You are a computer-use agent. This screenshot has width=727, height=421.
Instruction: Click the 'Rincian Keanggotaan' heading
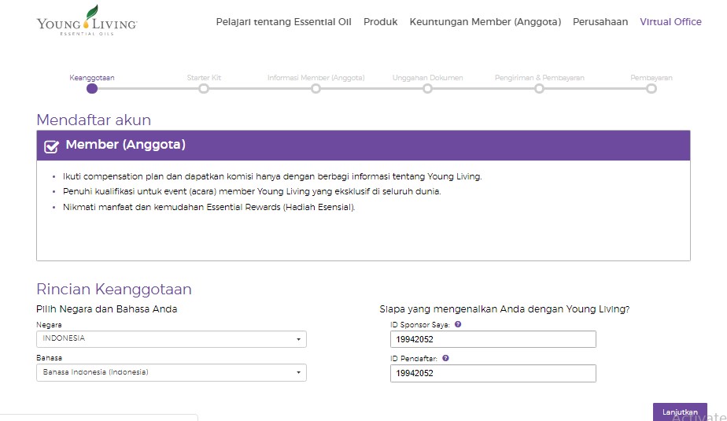coord(114,290)
